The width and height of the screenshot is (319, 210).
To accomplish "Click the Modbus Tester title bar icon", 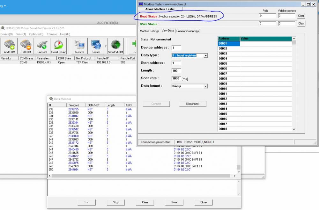I will pos(141,4).
